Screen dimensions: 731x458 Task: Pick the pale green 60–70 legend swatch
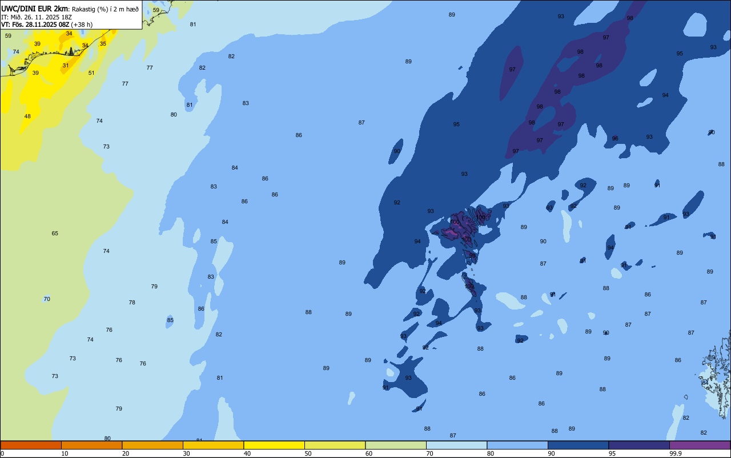point(396,445)
